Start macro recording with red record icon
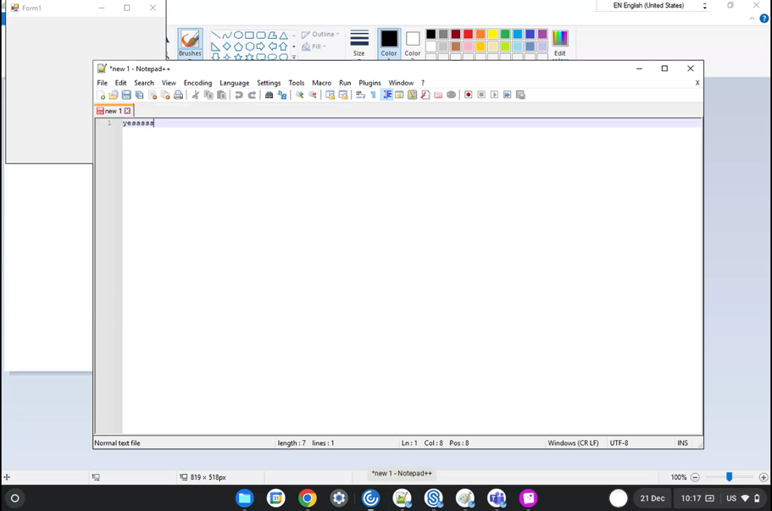This screenshot has width=772, height=511. [x=468, y=96]
